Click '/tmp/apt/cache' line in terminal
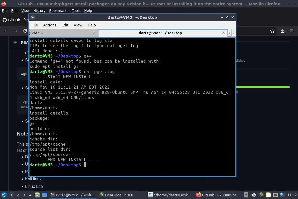Screen dimensions: 298x199 pyautogui.click(x=48, y=144)
